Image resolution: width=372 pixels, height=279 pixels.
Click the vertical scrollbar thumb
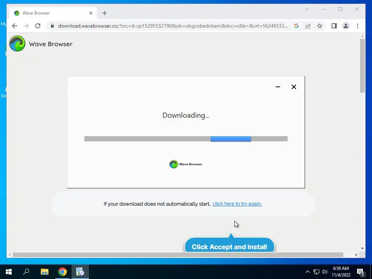(362, 66)
